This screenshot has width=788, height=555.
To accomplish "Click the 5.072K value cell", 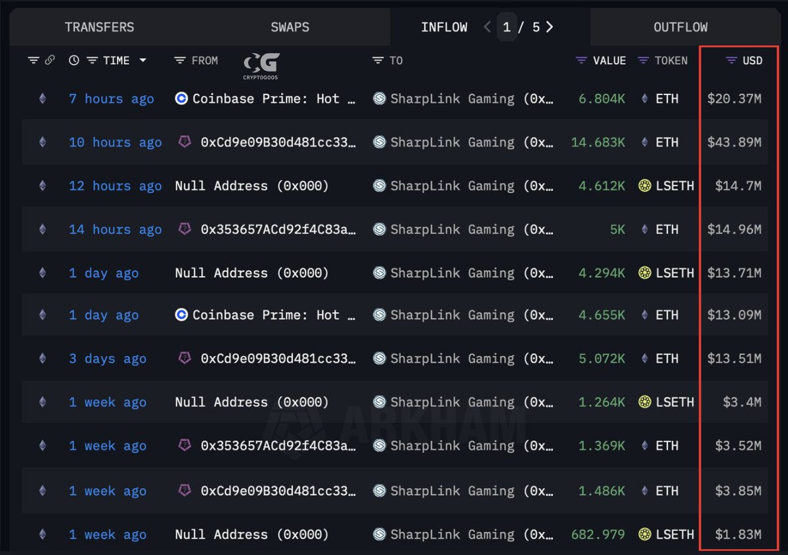I will (x=602, y=358).
